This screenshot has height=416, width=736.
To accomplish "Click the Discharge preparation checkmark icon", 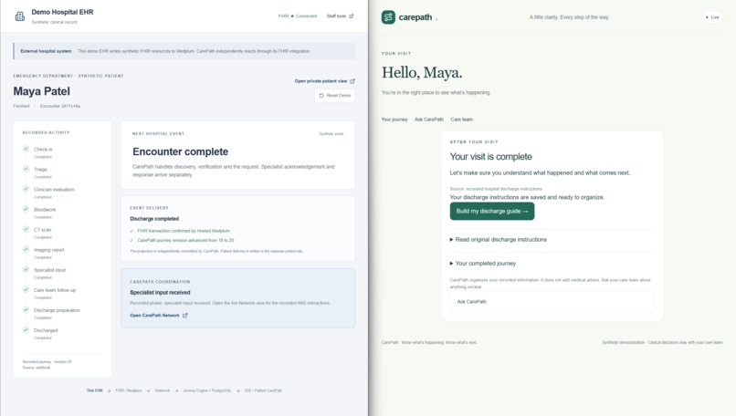I will tap(26, 310).
